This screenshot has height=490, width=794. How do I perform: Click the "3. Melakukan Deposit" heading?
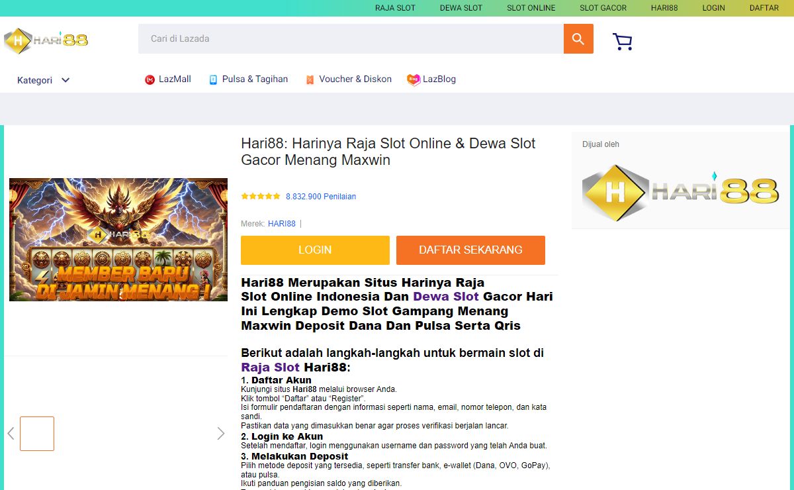[x=294, y=456]
